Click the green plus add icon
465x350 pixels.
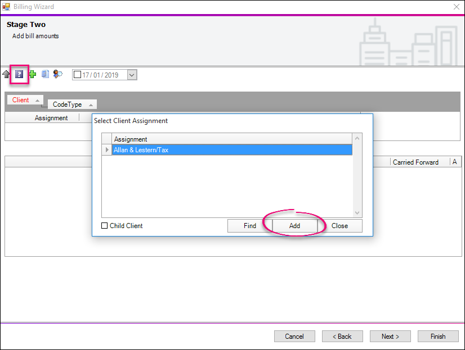(32, 74)
